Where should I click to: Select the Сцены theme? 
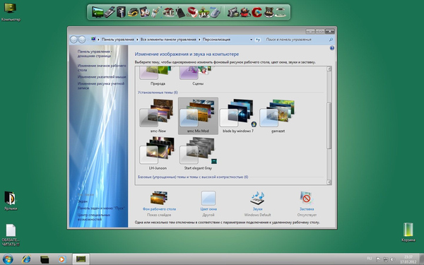click(x=198, y=76)
